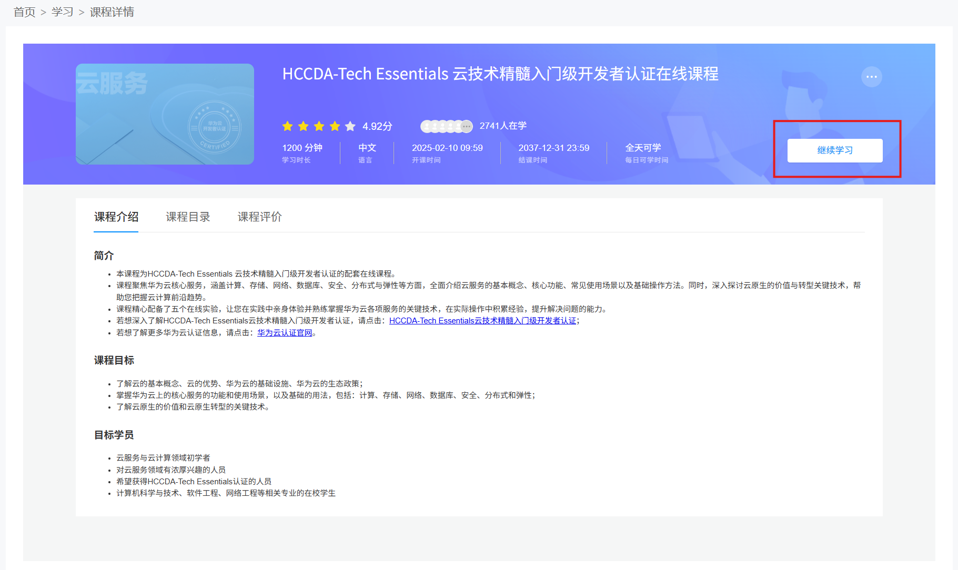Click the 2741人在学 learner count

pos(503,126)
